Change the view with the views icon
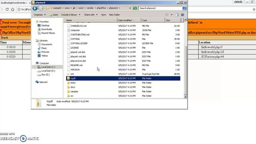256x144 pixels. [167, 15]
